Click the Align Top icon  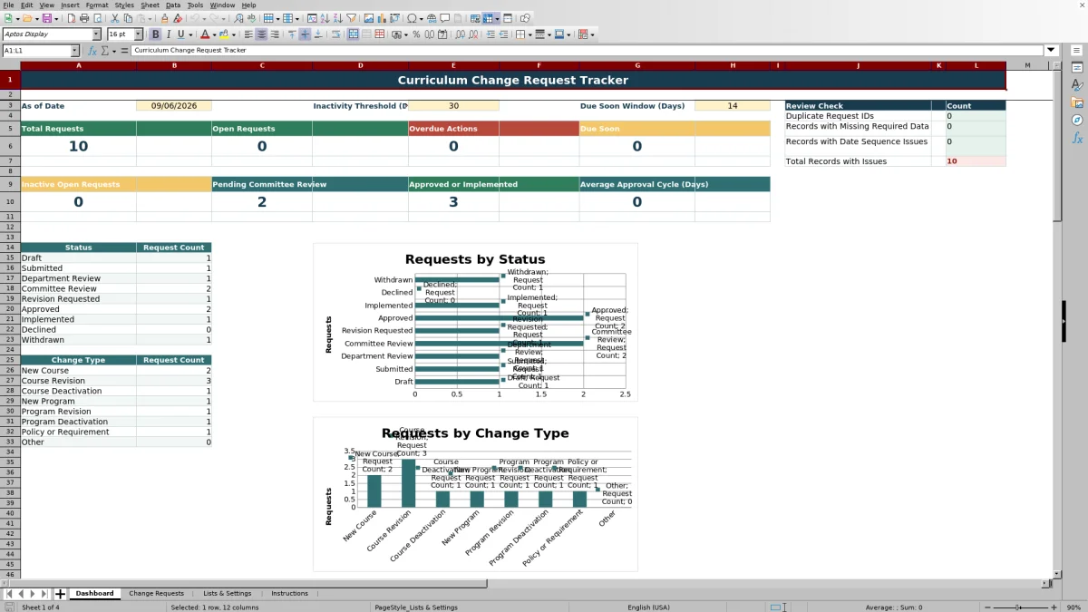click(292, 34)
